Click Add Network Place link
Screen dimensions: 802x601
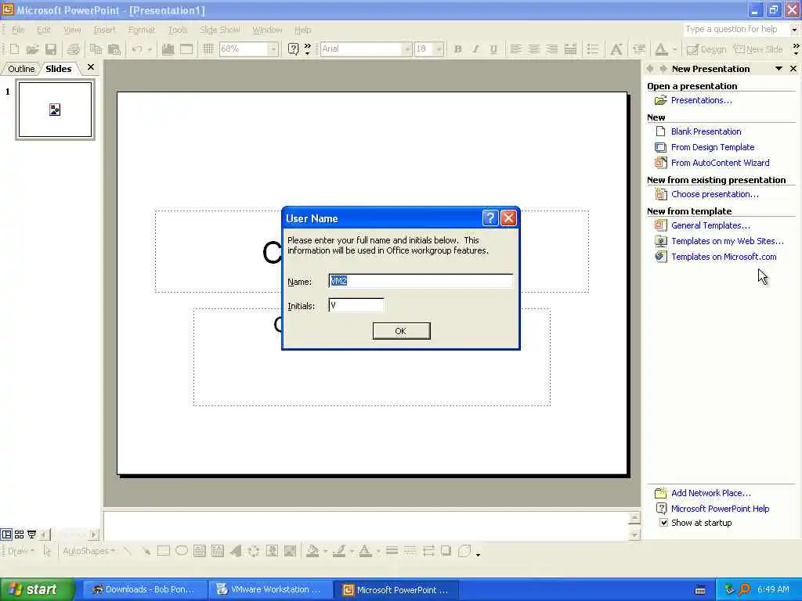point(711,493)
